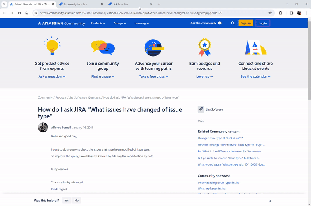The image size is (311, 206).
Task: Click the Log in button
Action: click(263, 23)
